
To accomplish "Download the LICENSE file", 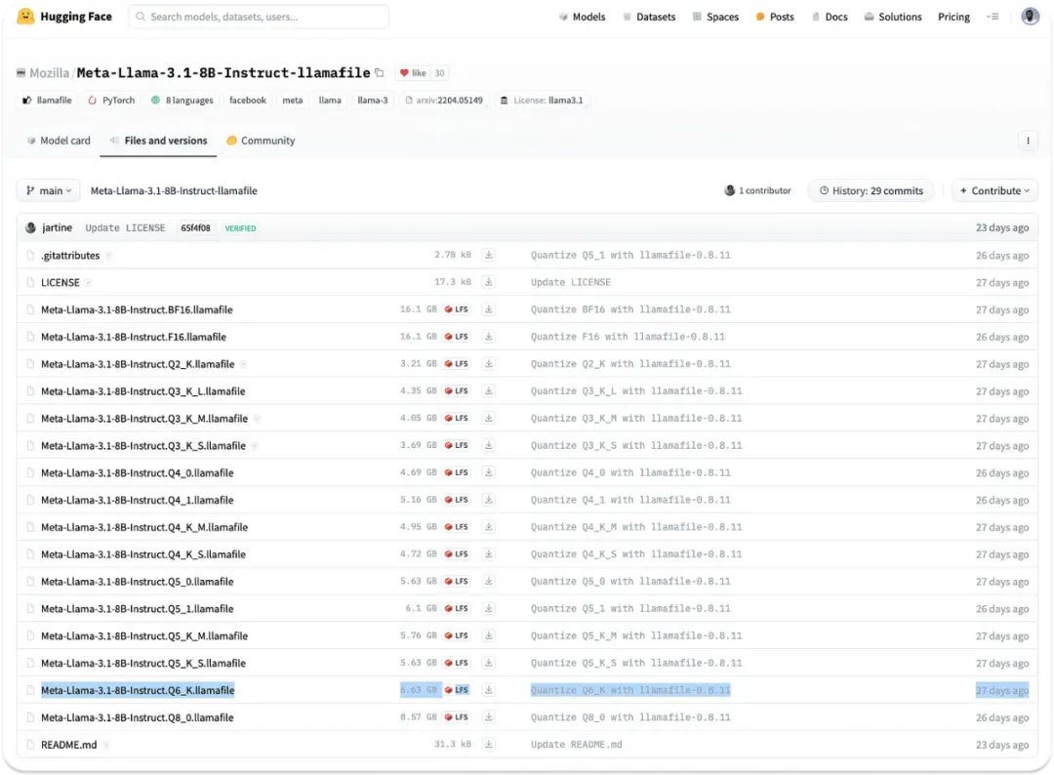I will pos(489,282).
